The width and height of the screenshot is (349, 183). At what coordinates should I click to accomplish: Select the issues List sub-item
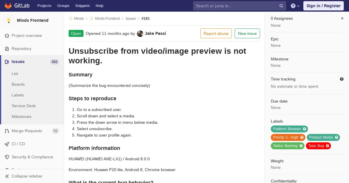15,74
